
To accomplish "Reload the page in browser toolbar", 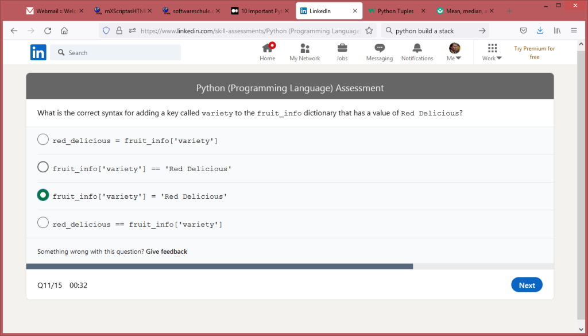I will click(x=48, y=31).
